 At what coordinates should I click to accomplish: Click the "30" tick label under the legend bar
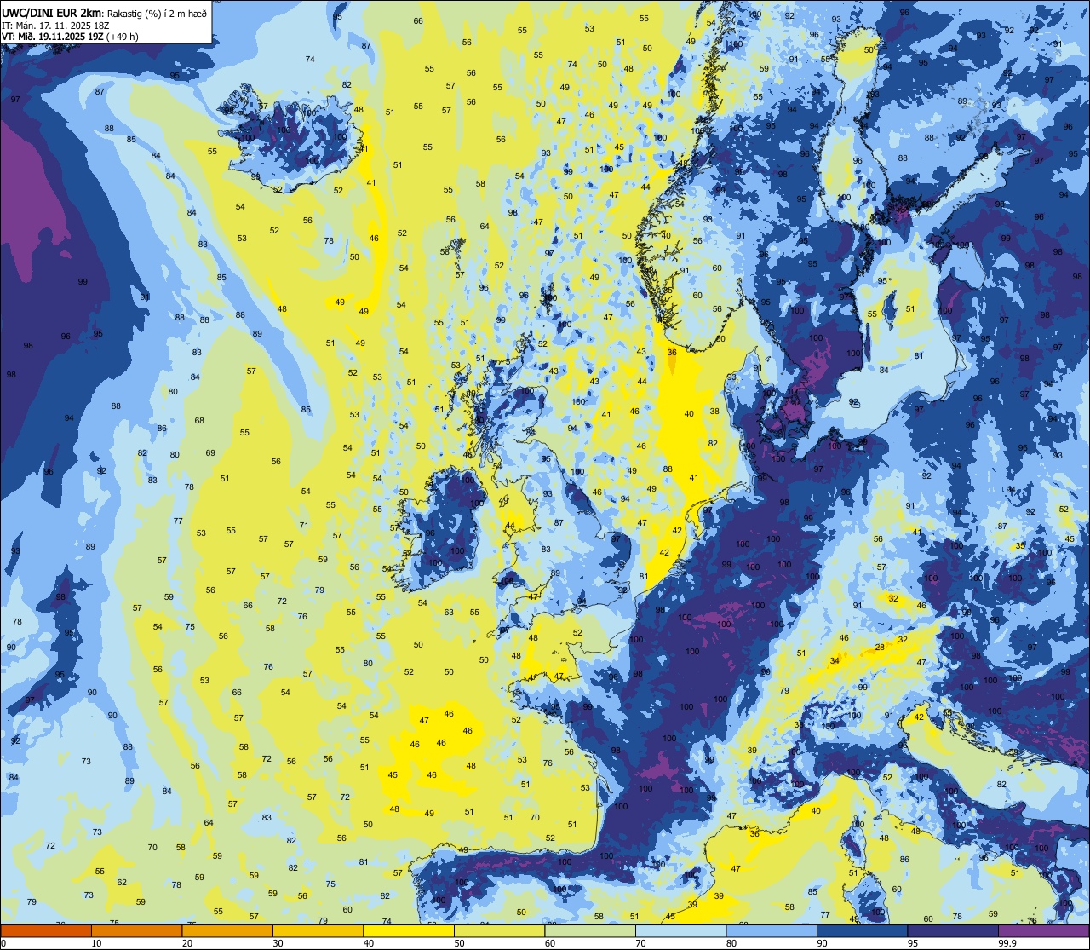(x=278, y=943)
